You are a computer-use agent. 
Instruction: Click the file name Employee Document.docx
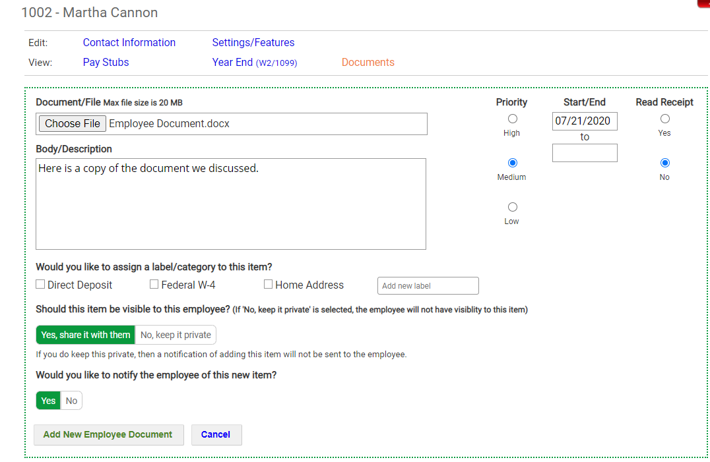click(x=170, y=123)
